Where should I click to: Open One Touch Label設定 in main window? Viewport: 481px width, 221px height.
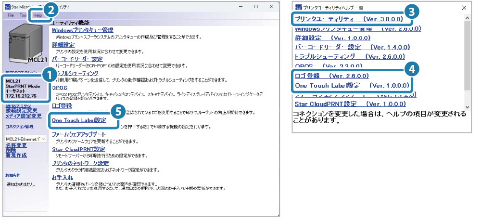click(x=79, y=120)
